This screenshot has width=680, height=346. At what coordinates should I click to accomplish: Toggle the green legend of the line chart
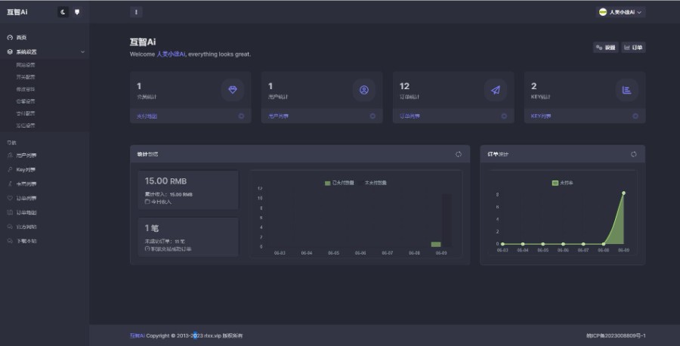pos(562,183)
